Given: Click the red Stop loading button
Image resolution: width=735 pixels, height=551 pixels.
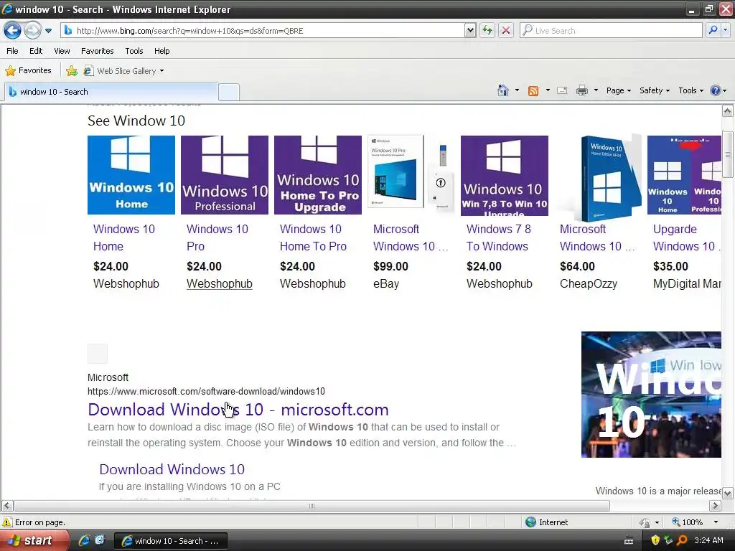Looking at the screenshot, I should point(506,30).
